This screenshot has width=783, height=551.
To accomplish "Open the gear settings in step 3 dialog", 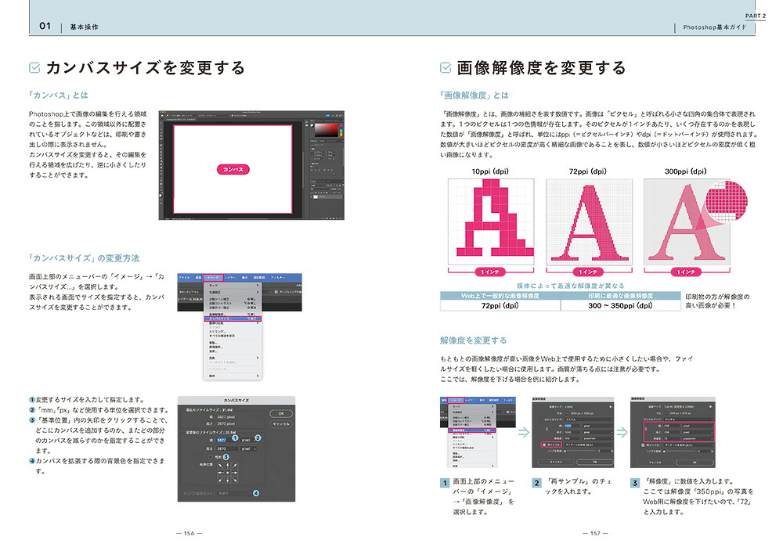I will pos(710,407).
